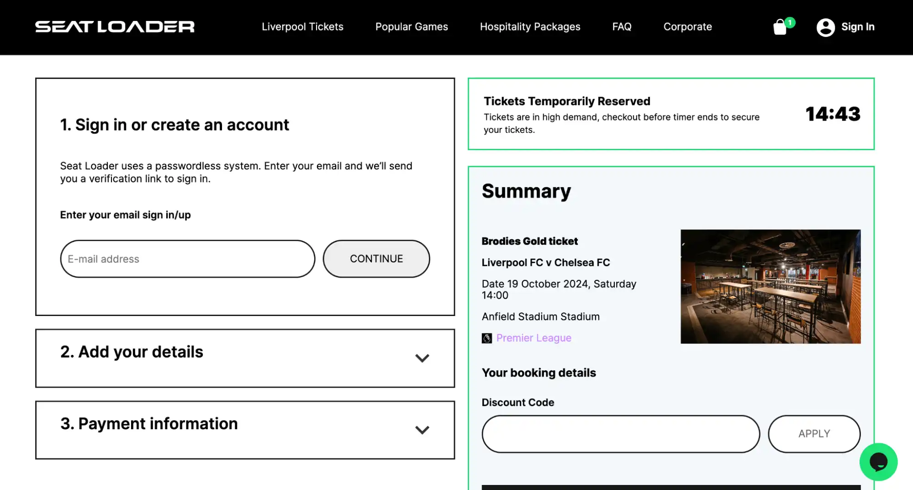Viewport: 913px width, 490px height.
Task: Open the live chat widget
Action: click(x=878, y=462)
